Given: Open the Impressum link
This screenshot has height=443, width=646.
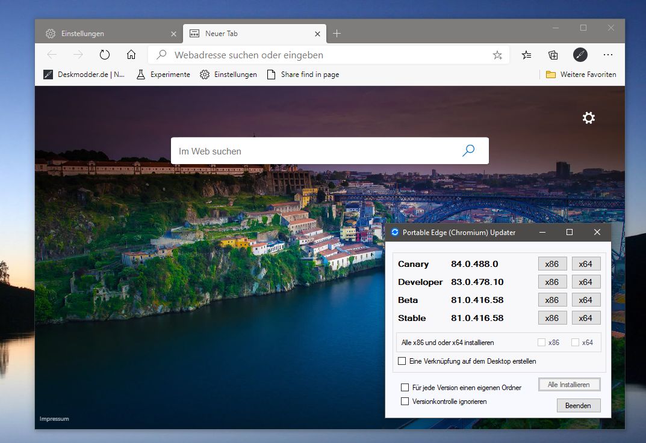Looking at the screenshot, I should tap(54, 419).
